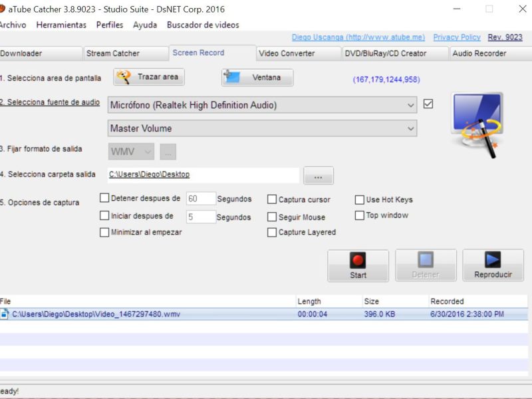Start the screen recording
This screenshot has width=532, height=399.
coord(358,265)
